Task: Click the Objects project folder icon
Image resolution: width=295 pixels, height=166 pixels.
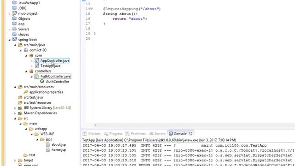Action: click(x=14, y=18)
